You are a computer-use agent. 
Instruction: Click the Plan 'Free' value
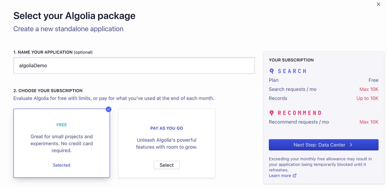[373, 80]
